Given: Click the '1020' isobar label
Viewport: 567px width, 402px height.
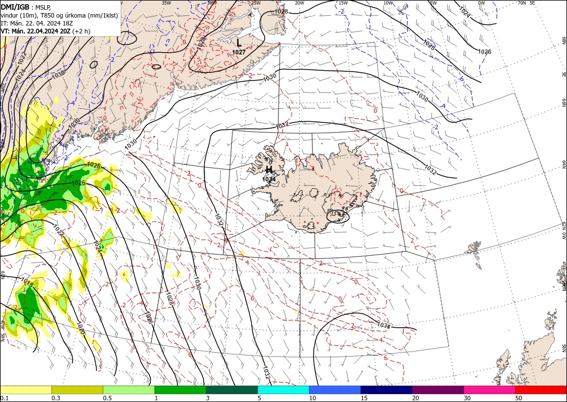Looking at the screenshot, I should click(x=81, y=328).
